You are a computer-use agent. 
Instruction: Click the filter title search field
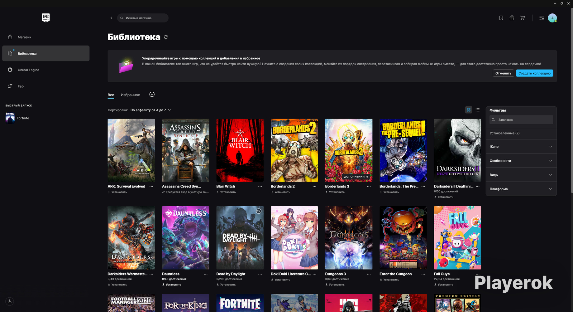521,120
